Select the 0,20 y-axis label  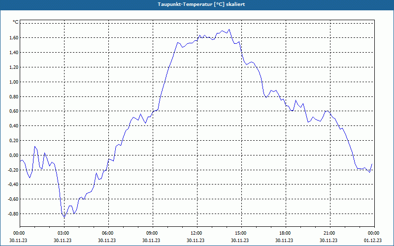click(x=14, y=141)
